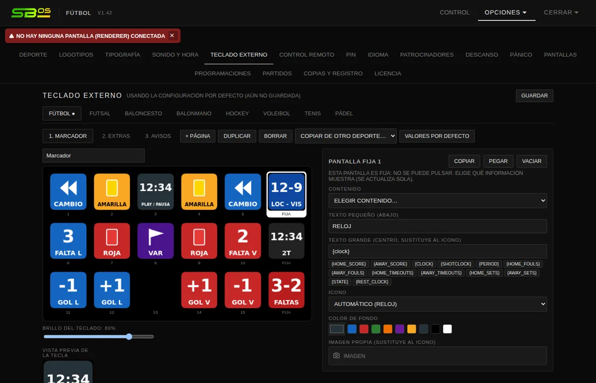Screen dimensions: 596x383
Task: Click the SBos logo
Action: [31, 12]
